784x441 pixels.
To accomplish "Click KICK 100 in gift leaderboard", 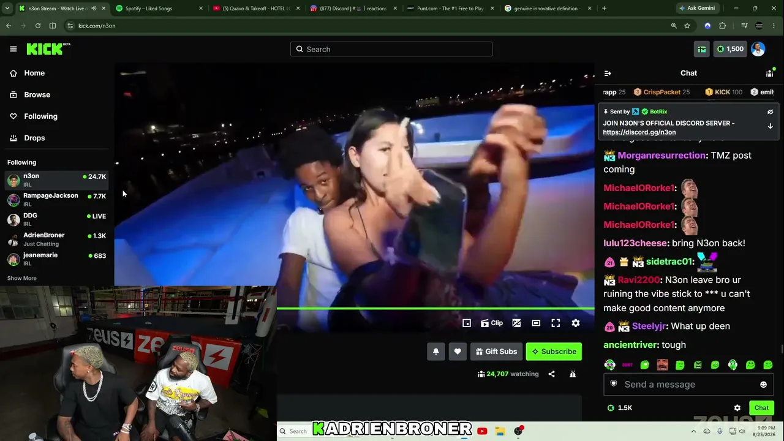I will click(724, 92).
